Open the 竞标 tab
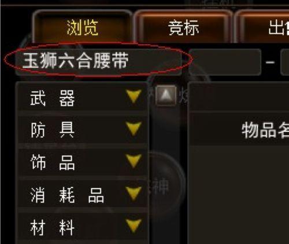Image resolution: width=289 pixels, height=244 pixels. point(183,28)
